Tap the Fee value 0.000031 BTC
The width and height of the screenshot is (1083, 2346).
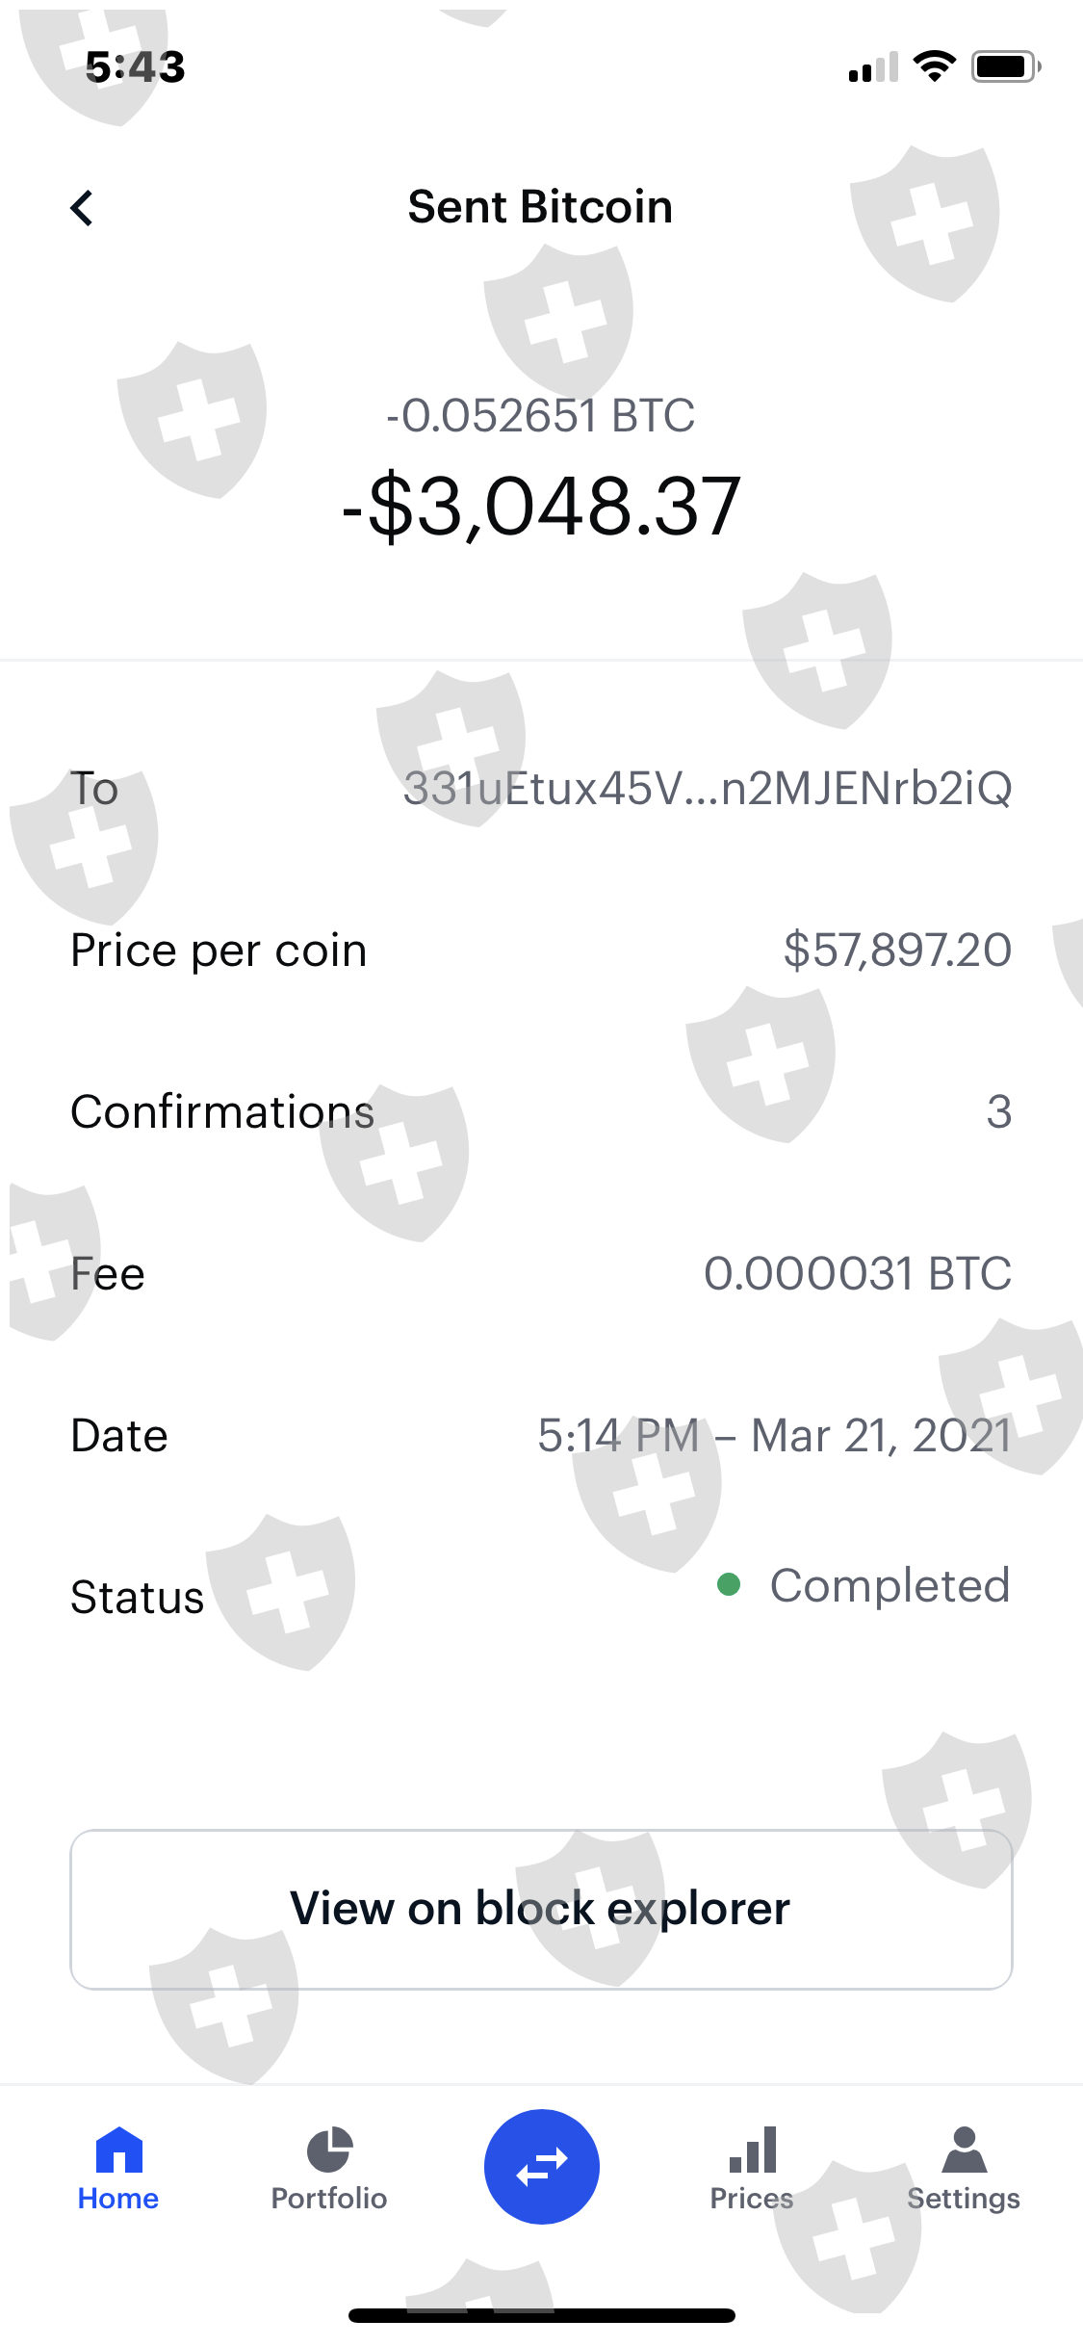tap(858, 1274)
